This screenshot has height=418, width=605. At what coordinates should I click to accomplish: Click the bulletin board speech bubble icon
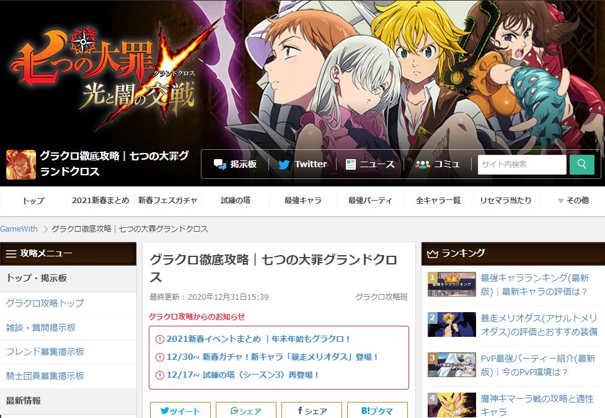point(220,165)
